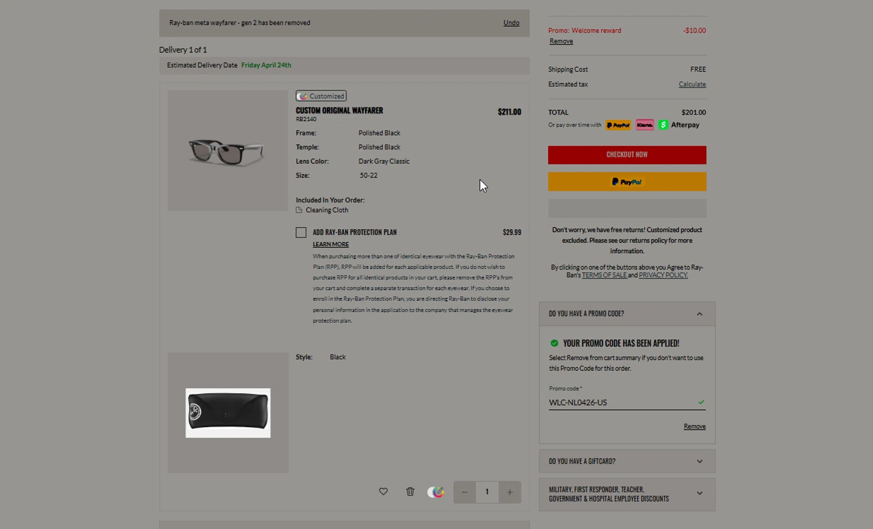Click the green promo applied checkmark icon
The image size is (873, 529).
(554, 343)
